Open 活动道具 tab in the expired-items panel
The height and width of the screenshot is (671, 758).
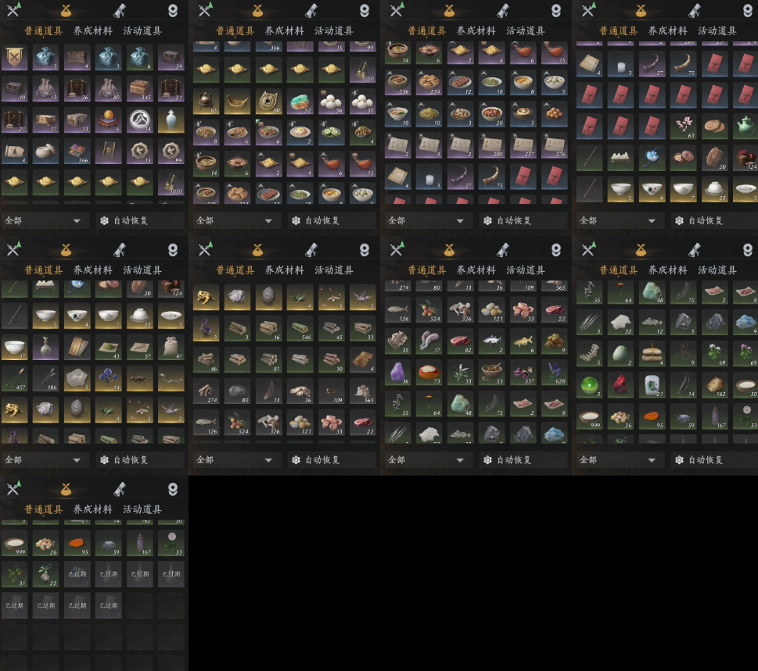click(142, 509)
